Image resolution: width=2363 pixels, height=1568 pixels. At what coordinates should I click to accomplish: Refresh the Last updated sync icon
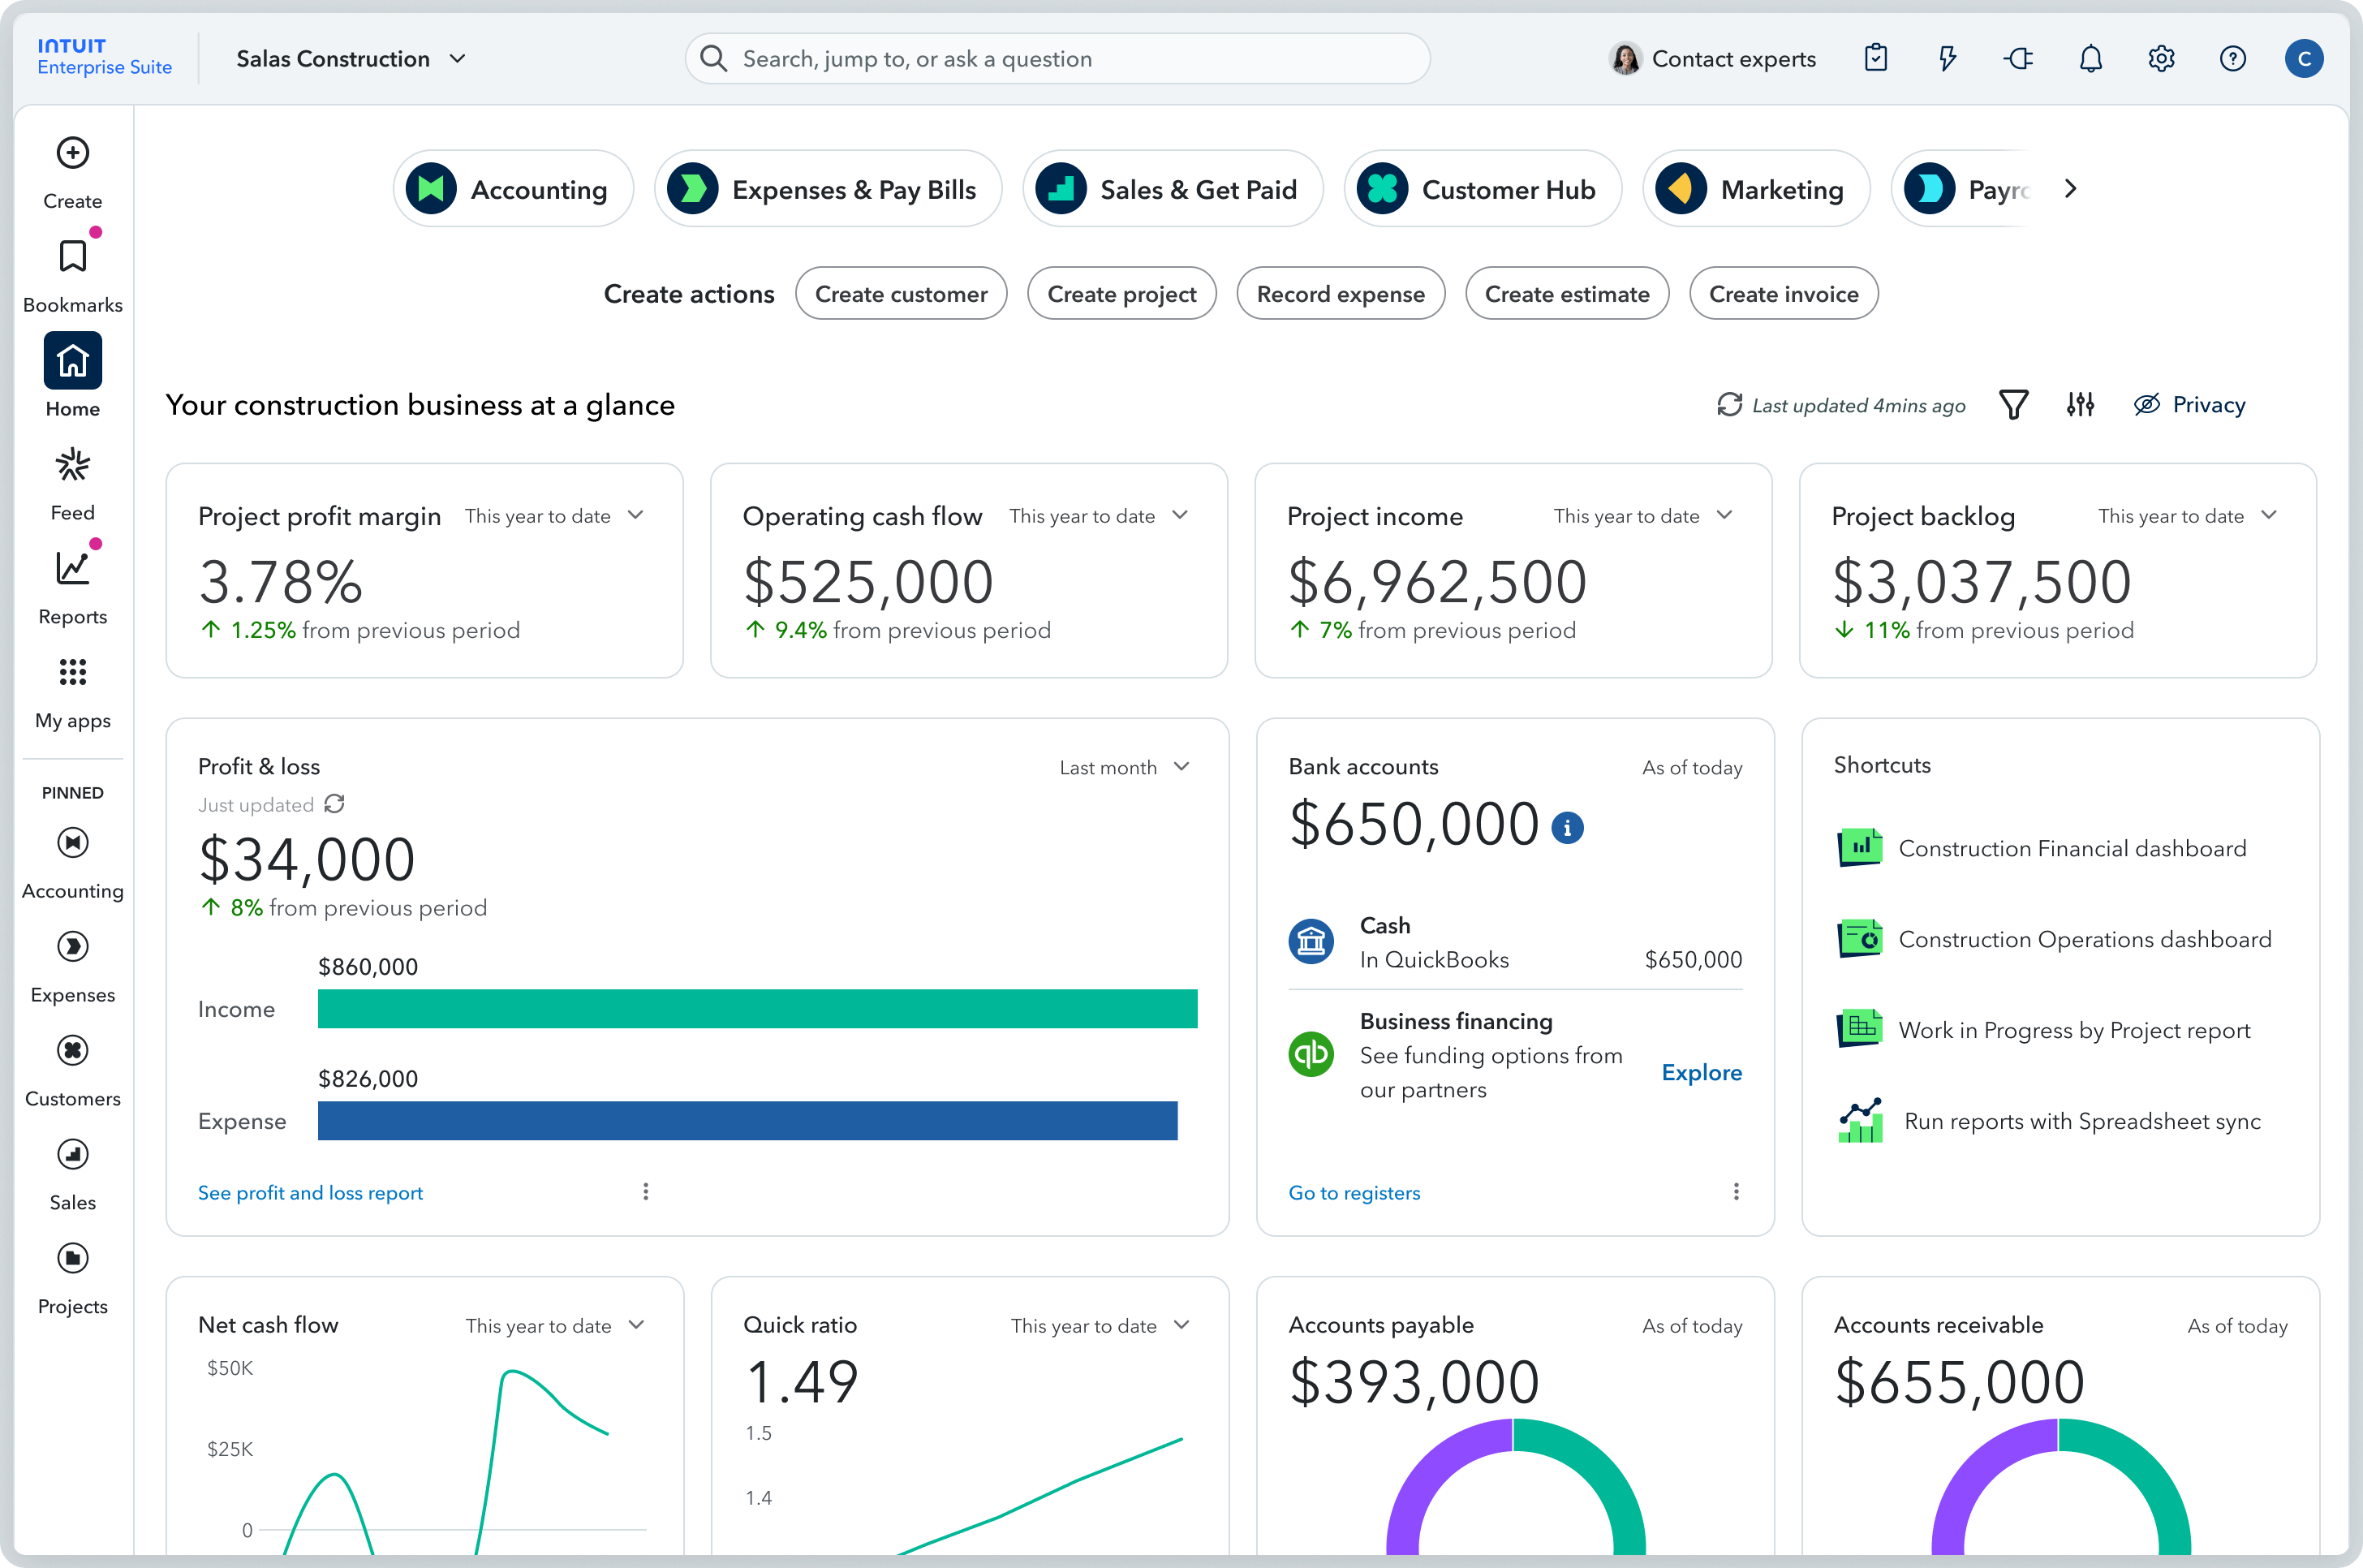point(1728,405)
